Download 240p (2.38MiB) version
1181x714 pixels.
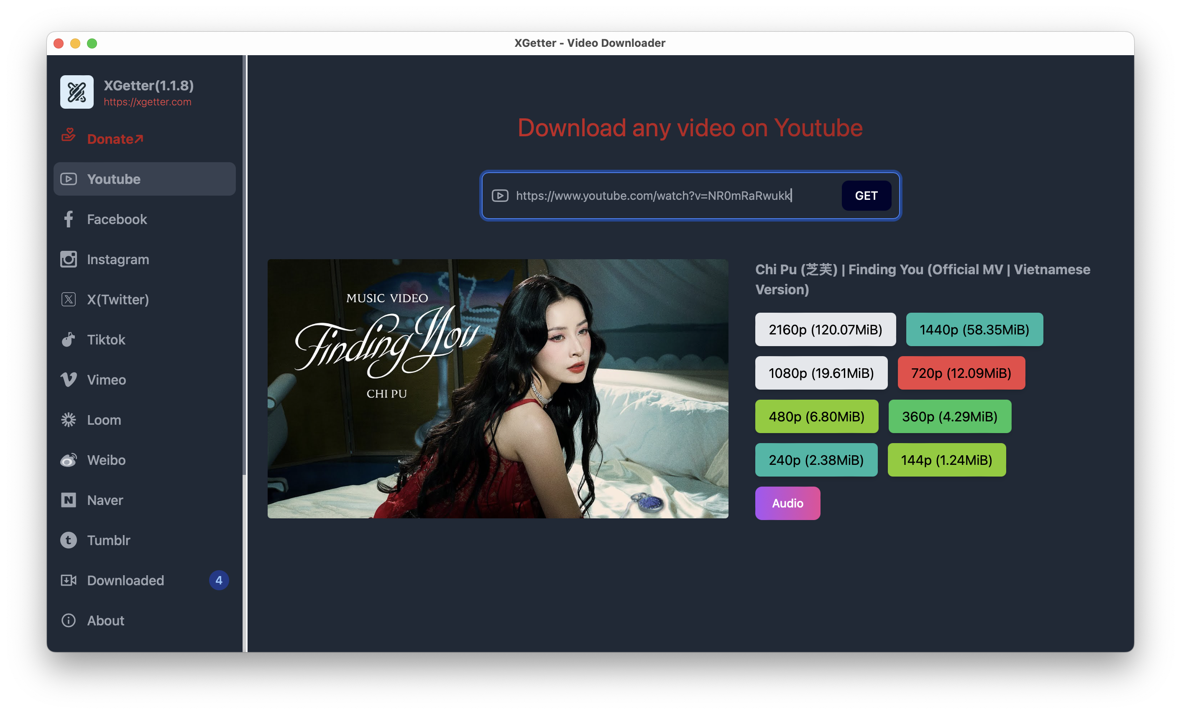coord(816,460)
